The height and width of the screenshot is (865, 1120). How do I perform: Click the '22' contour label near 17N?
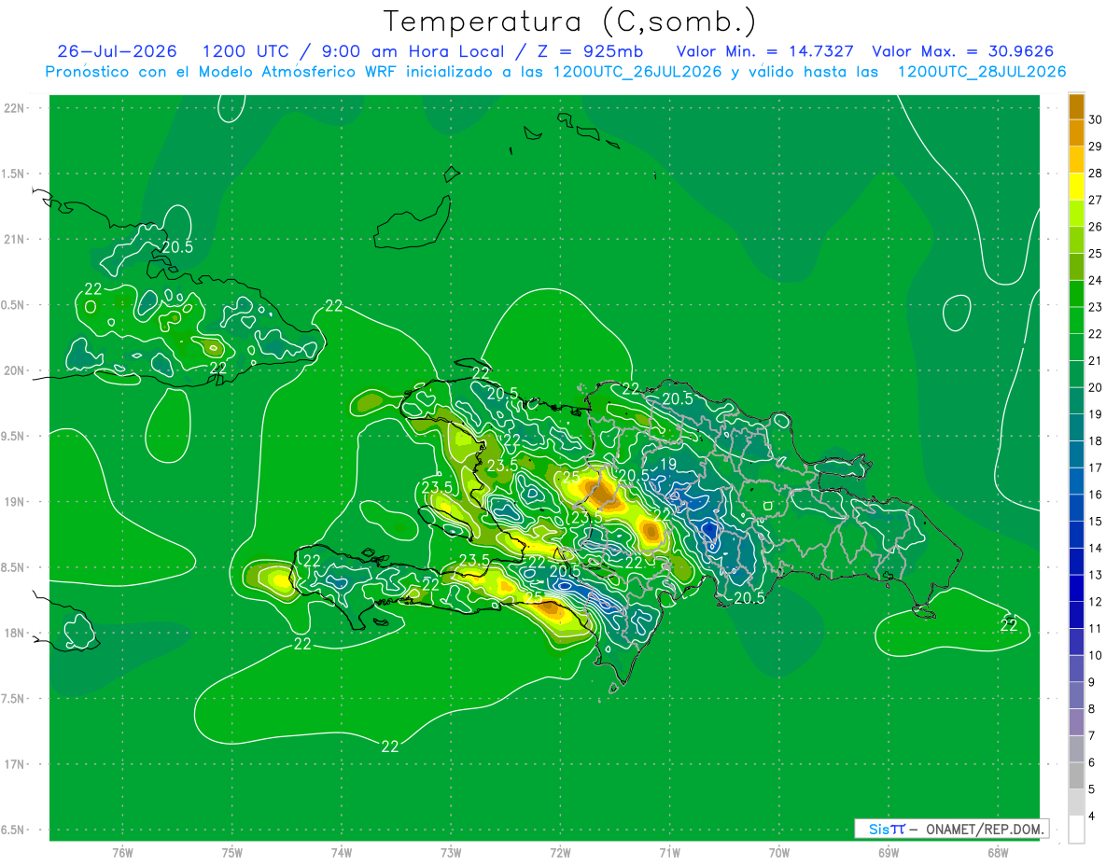tap(390, 746)
